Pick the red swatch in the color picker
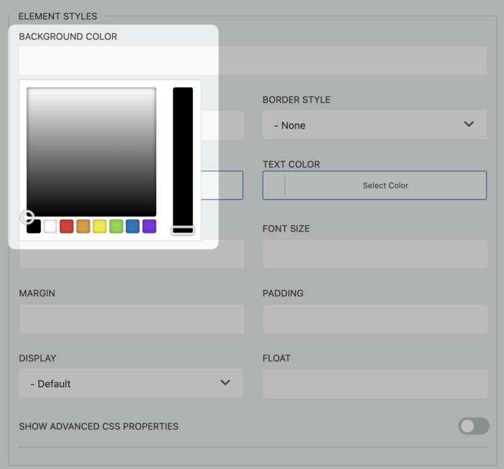504x469 pixels. pyautogui.click(x=66, y=226)
